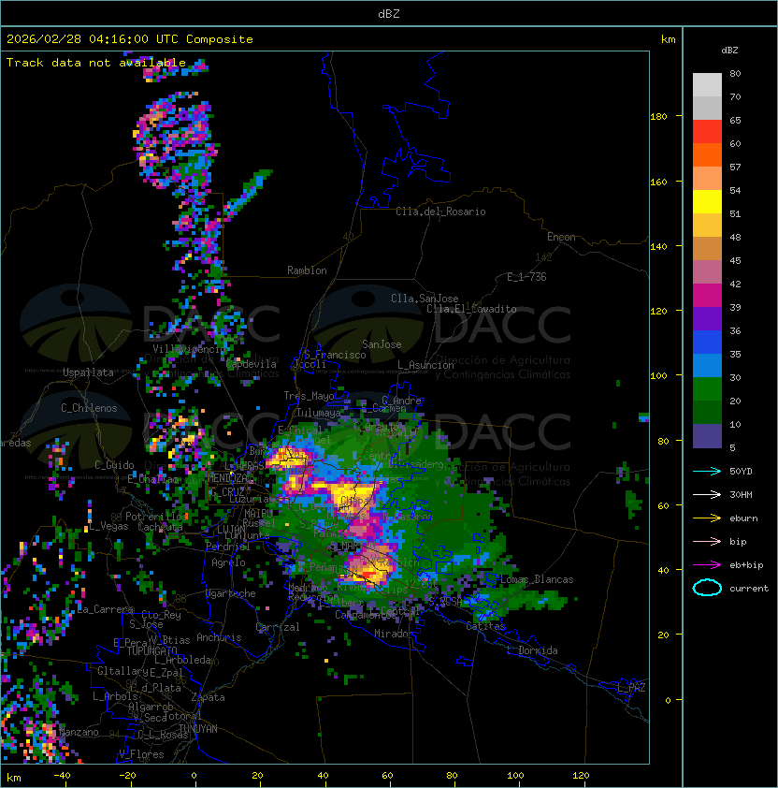Screen dimensions: 778x788
Task: Select the bright yellow swatch below 54 dBZ
Action: click(x=707, y=202)
